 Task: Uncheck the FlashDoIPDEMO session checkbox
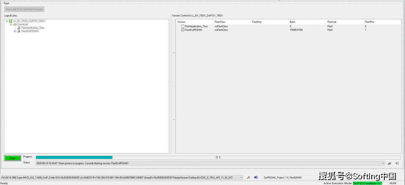[183, 30]
